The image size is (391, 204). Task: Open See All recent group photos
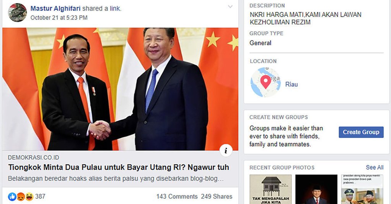[x=375, y=167]
